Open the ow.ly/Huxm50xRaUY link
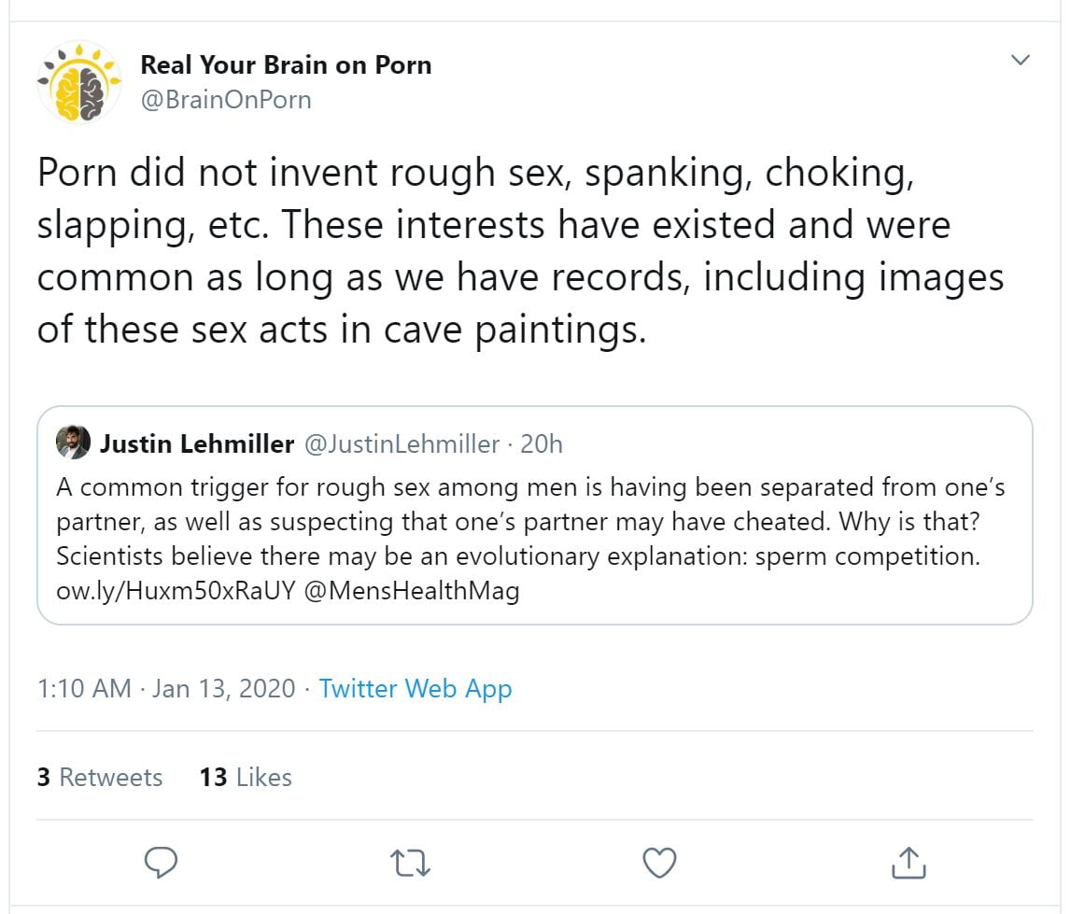 (x=176, y=590)
